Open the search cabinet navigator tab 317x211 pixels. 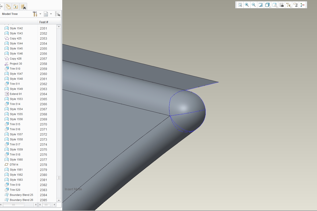tap(23, 7)
